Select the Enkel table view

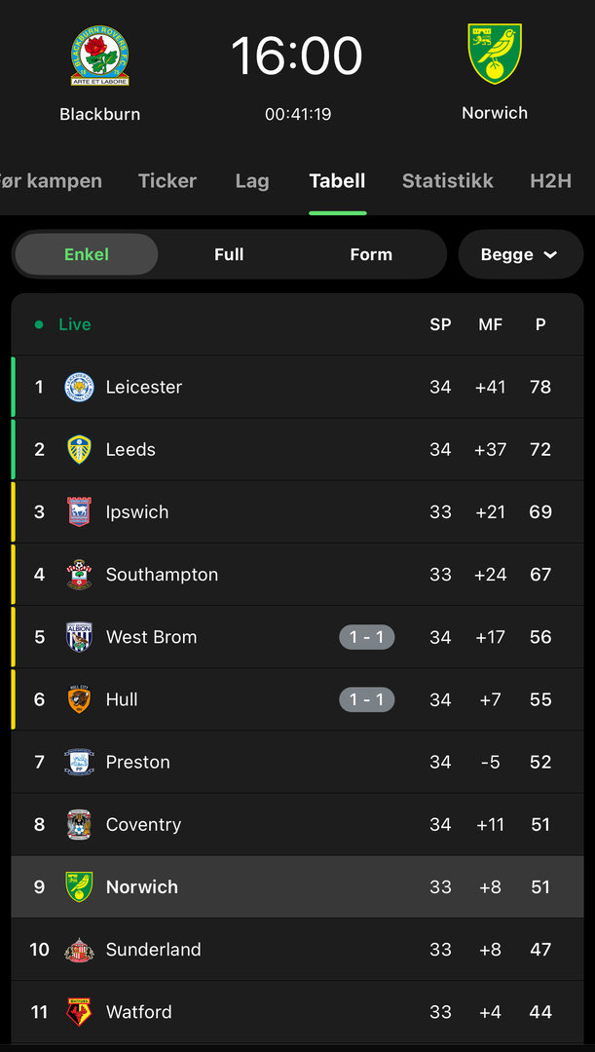click(87, 254)
